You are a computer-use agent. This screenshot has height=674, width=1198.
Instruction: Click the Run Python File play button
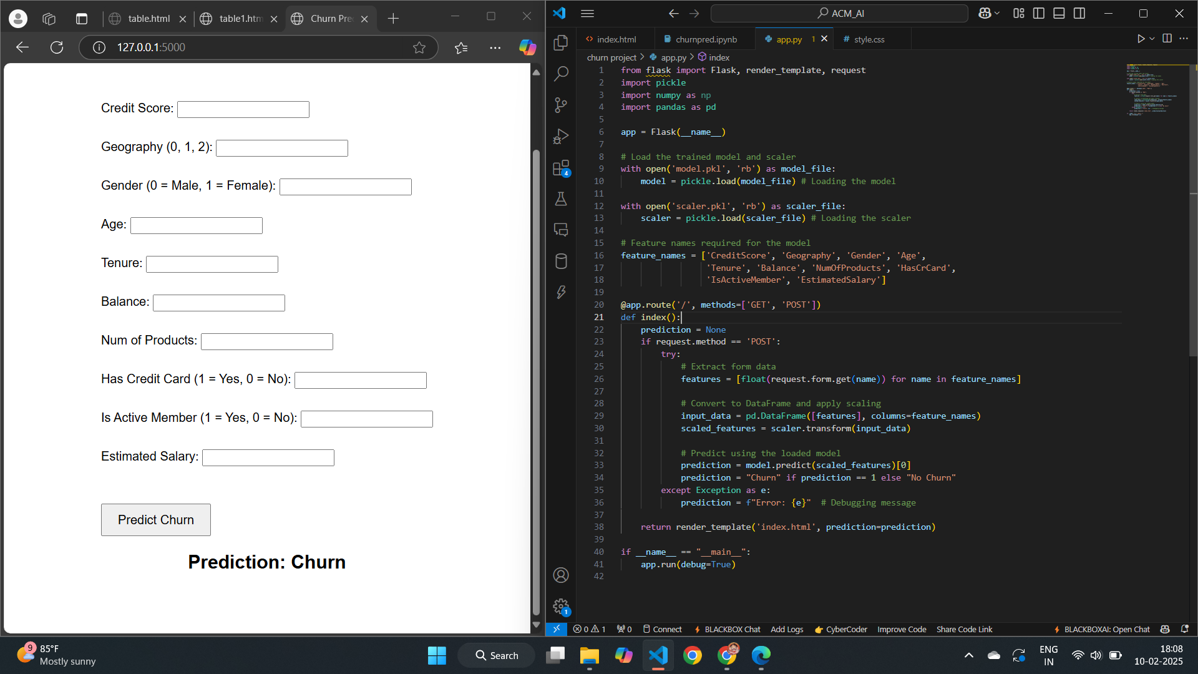tap(1141, 39)
